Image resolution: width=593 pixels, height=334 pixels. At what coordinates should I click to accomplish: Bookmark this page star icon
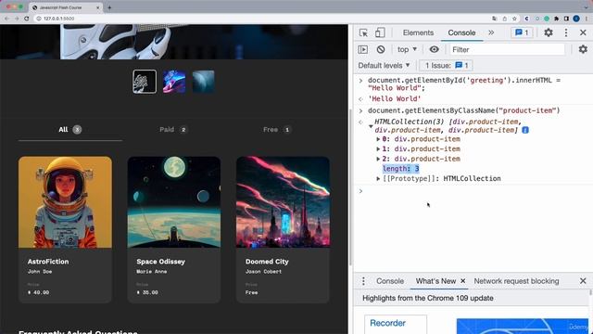(x=514, y=19)
